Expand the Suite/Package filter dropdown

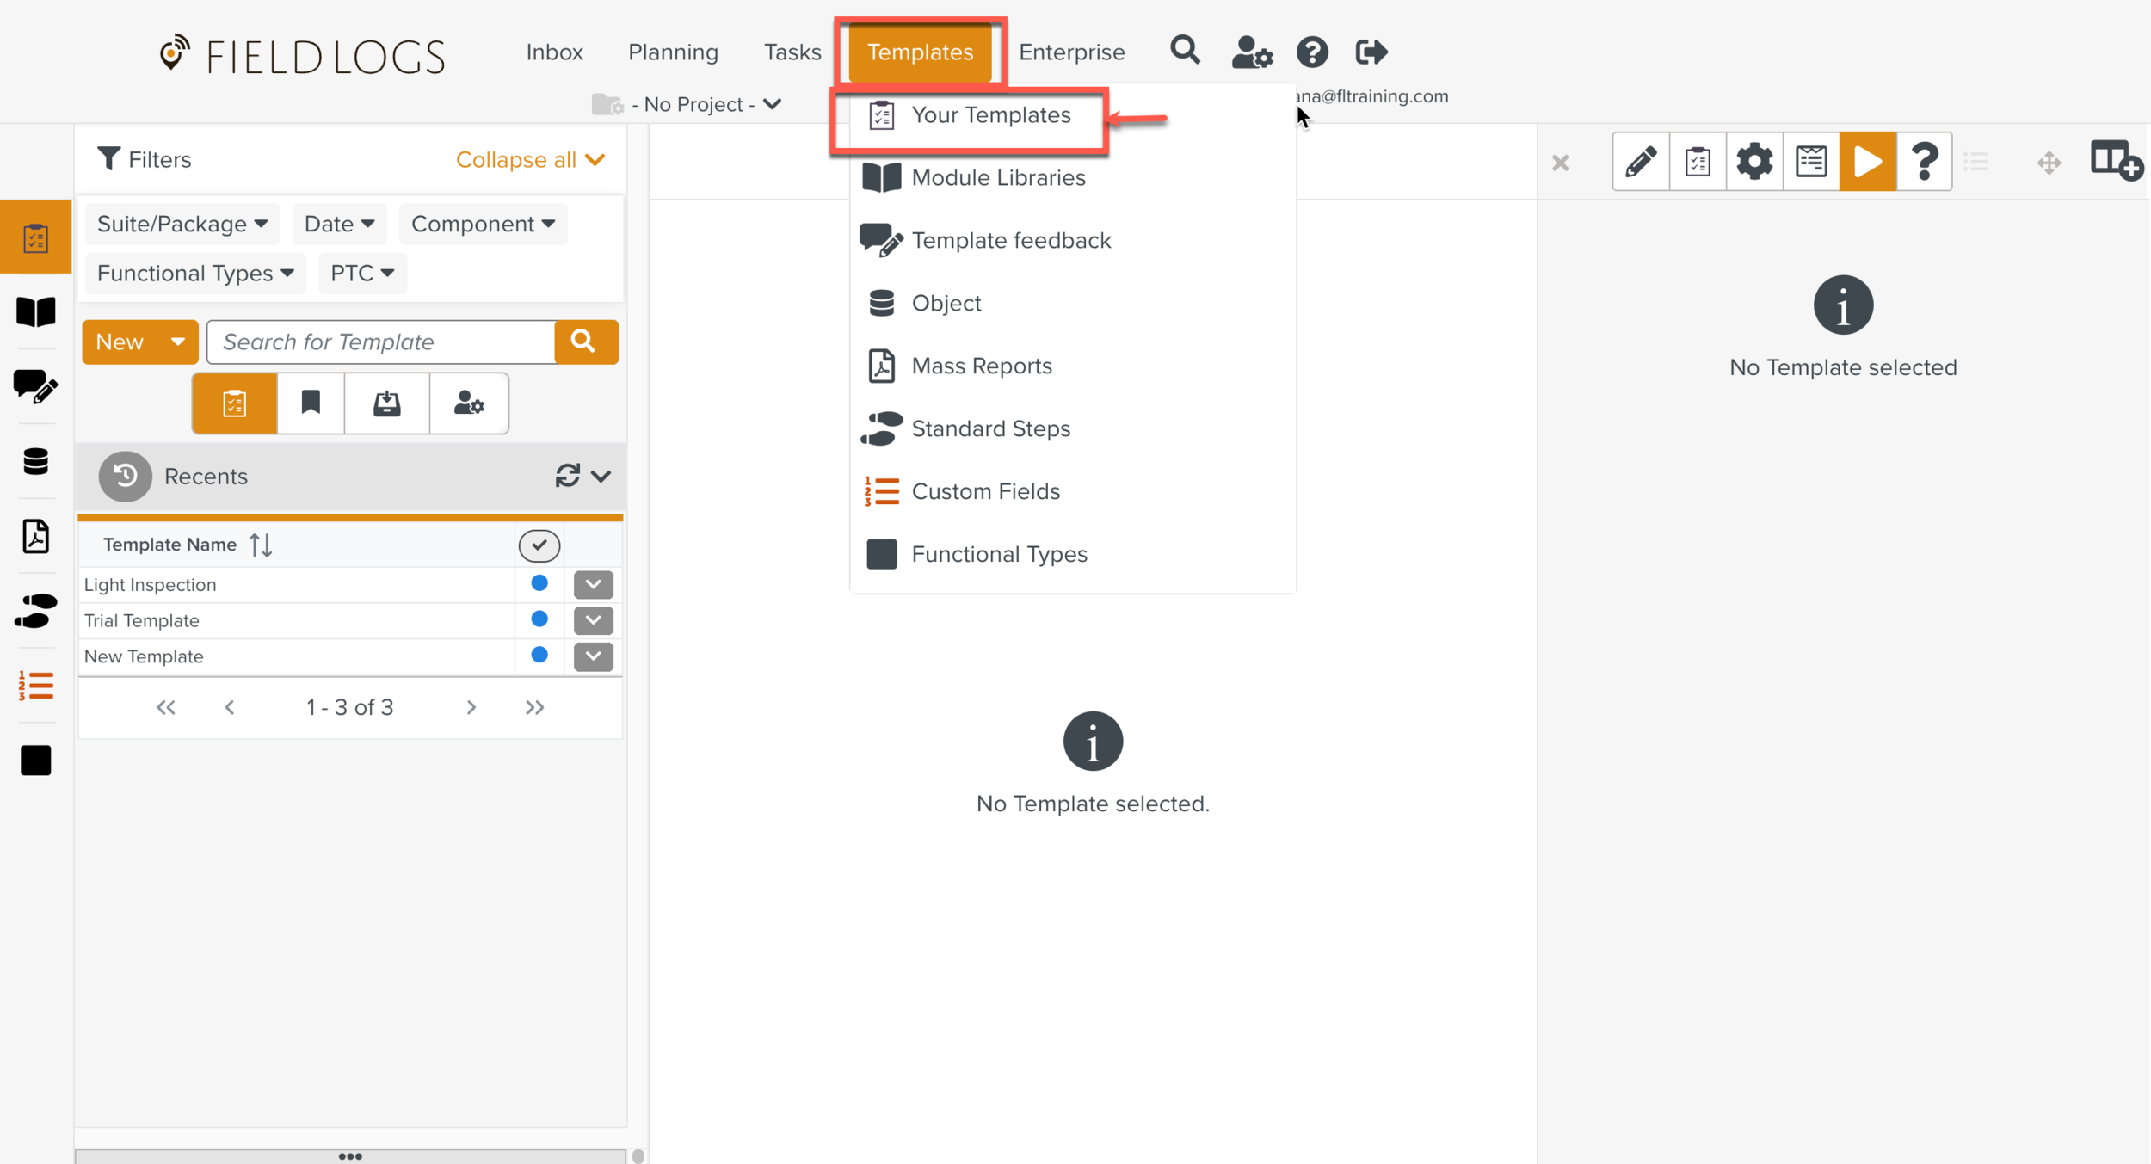tap(182, 224)
